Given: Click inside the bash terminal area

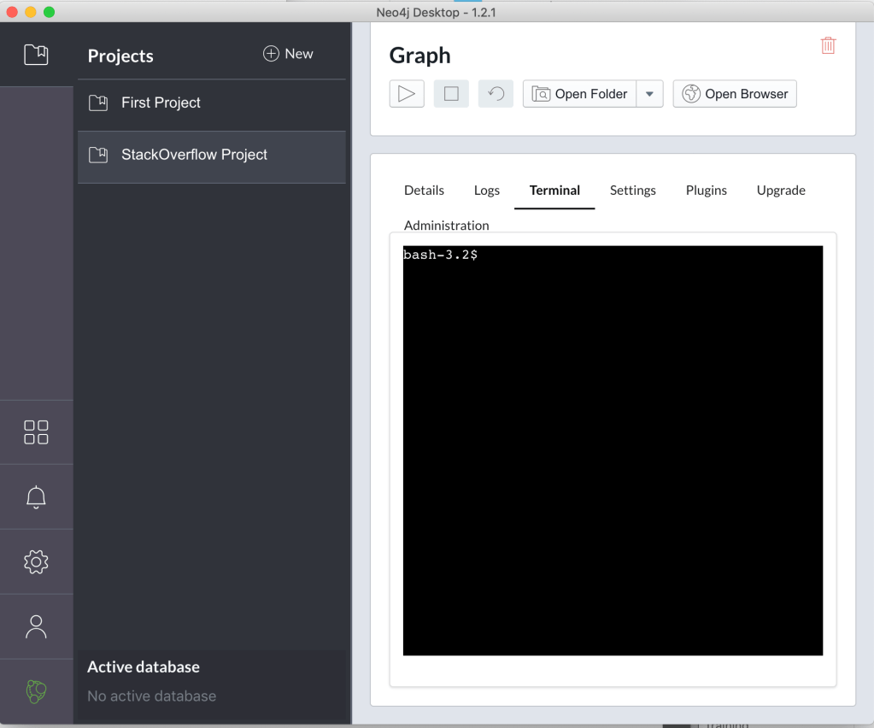Looking at the screenshot, I should [x=613, y=450].
